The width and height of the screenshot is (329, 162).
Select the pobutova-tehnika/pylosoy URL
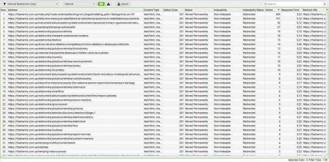tap(45, 108)
